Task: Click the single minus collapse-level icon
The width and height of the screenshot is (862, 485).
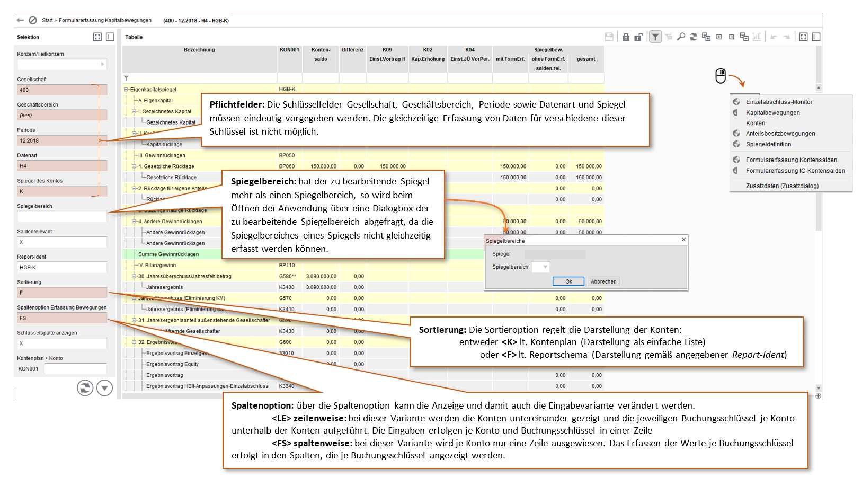Action: click(732, 37)
